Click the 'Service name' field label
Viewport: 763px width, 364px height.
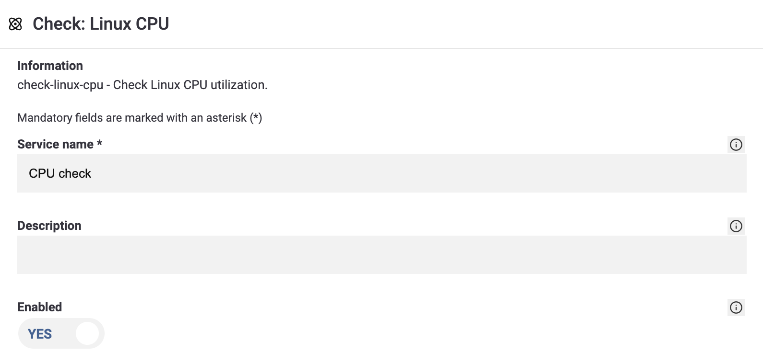point(55,144)
